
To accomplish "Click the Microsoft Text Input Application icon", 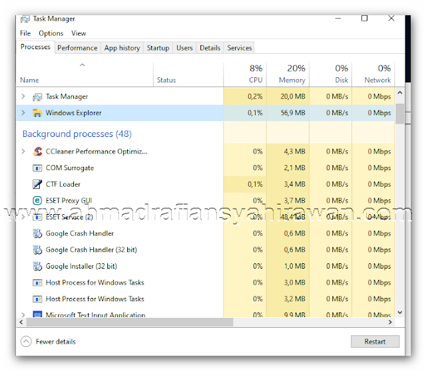I will tap(37, 314).
